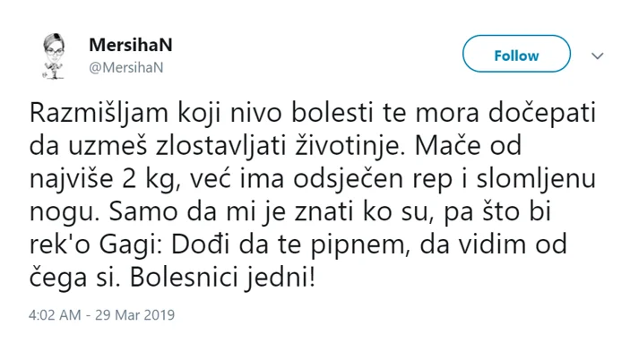Click the word Bolesnici in the tweet
630x343 pixels.
[183, 279]
